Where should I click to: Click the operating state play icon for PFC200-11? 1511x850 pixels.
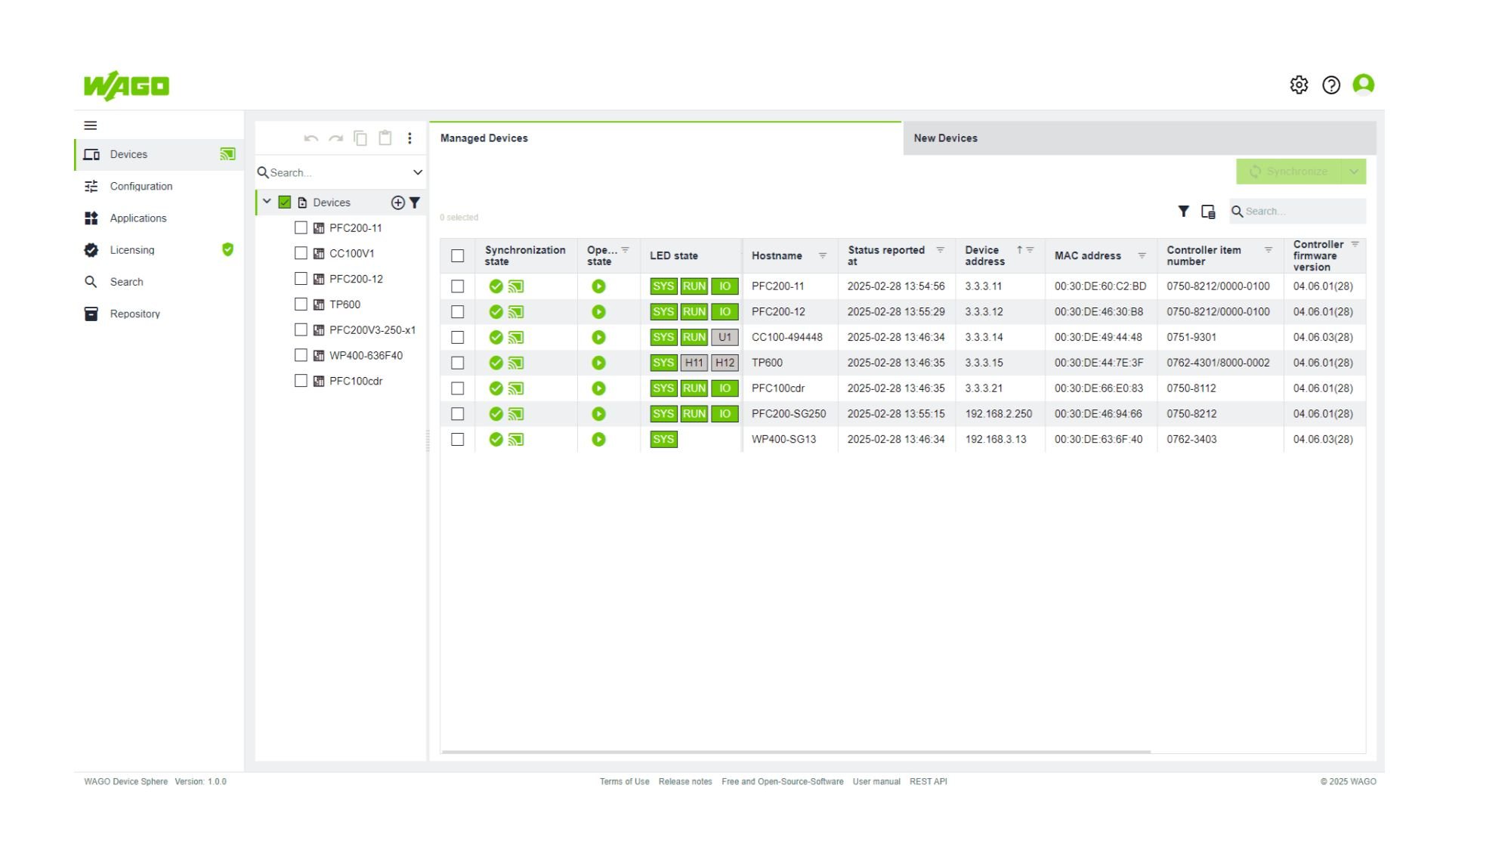598,286
